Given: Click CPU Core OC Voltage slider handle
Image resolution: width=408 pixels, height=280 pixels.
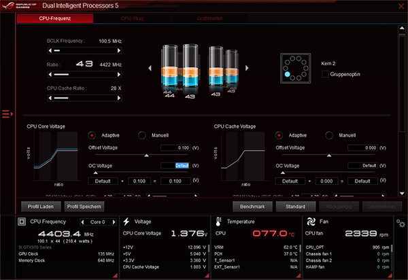Looking at the screenshot, I should coord(95,173).
